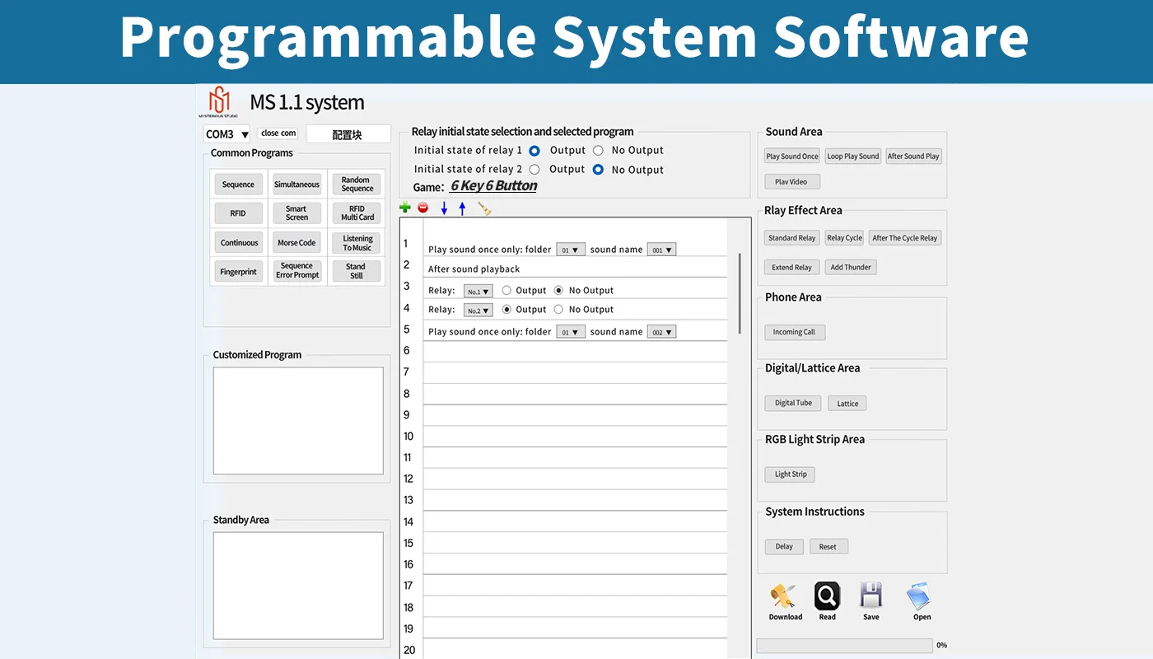Open the COM3 port dropdown

pos(226,134)
